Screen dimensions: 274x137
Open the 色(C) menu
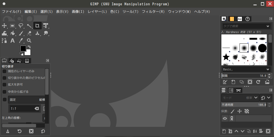[x=115, y=11]
